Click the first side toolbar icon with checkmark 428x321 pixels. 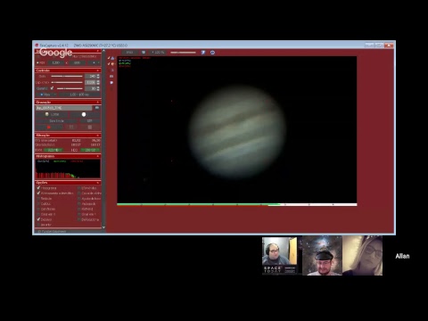[111, 58]
